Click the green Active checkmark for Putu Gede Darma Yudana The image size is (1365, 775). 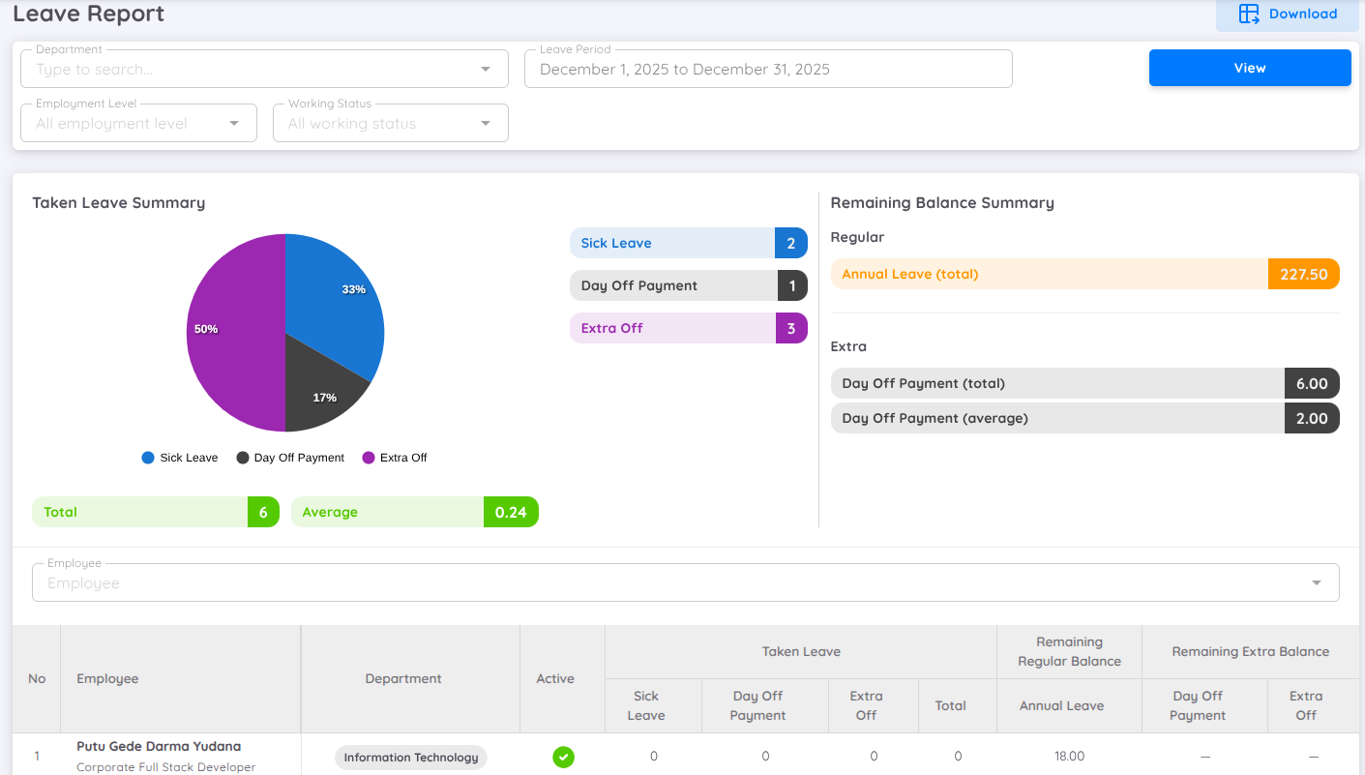point(564,758)
